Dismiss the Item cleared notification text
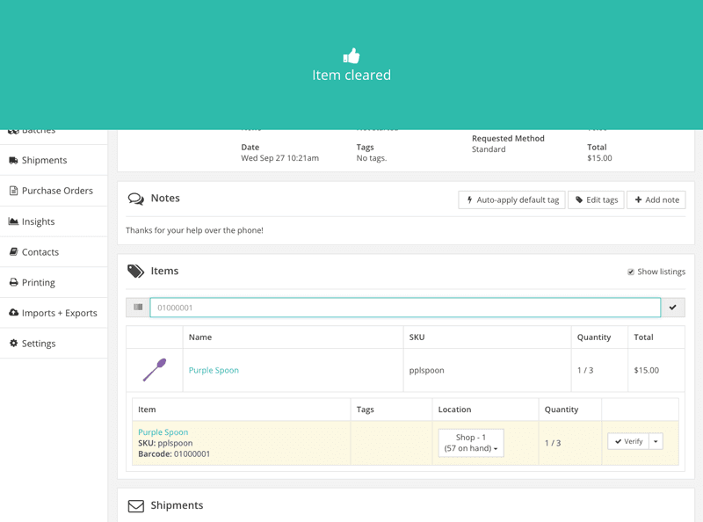This screenshot has height=522, width=703. (x=351, y=75)
